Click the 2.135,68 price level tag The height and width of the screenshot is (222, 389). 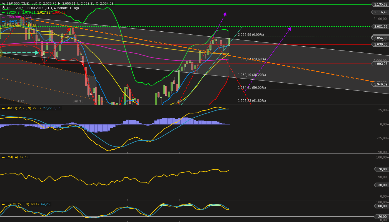click(380, 4)
